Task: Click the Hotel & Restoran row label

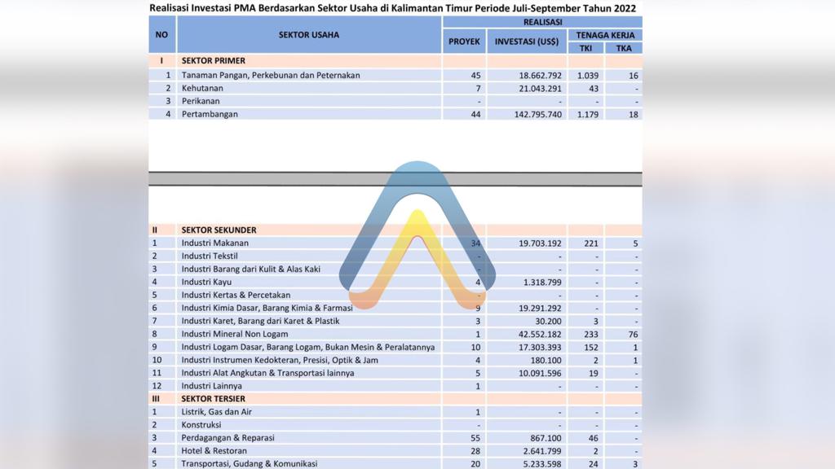Action: click(214, 451)
